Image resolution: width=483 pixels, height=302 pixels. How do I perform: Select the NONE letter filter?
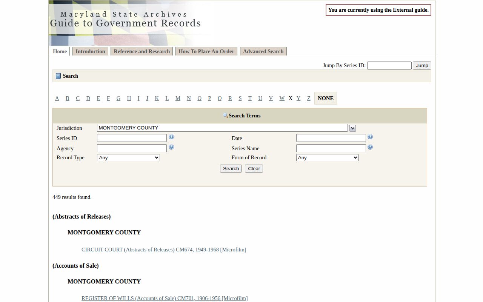pyautogui.click(x=326, y=98)
